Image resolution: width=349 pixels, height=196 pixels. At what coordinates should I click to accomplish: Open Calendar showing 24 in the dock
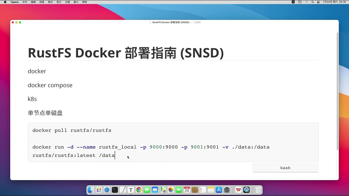(x=187, y=190)
